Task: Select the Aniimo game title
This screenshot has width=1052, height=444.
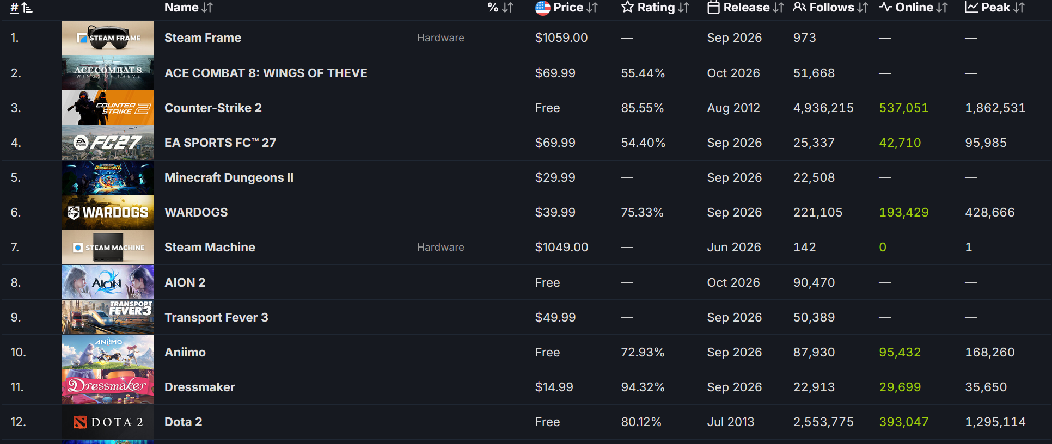Action: tap(185, 352)
